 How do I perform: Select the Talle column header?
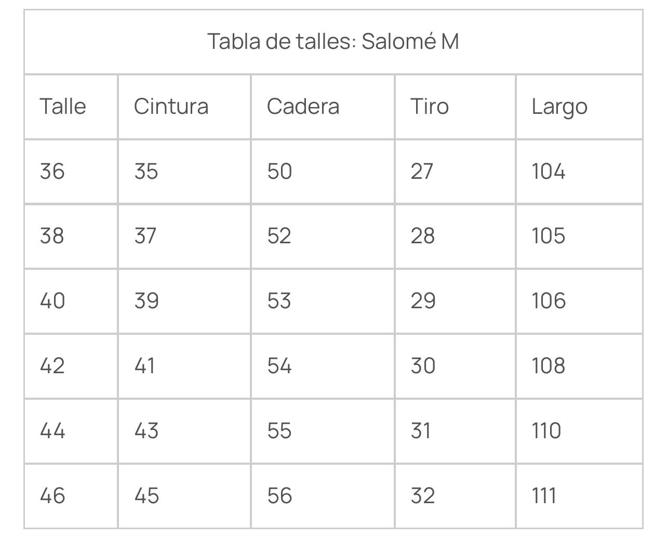(x=63, y=107)
